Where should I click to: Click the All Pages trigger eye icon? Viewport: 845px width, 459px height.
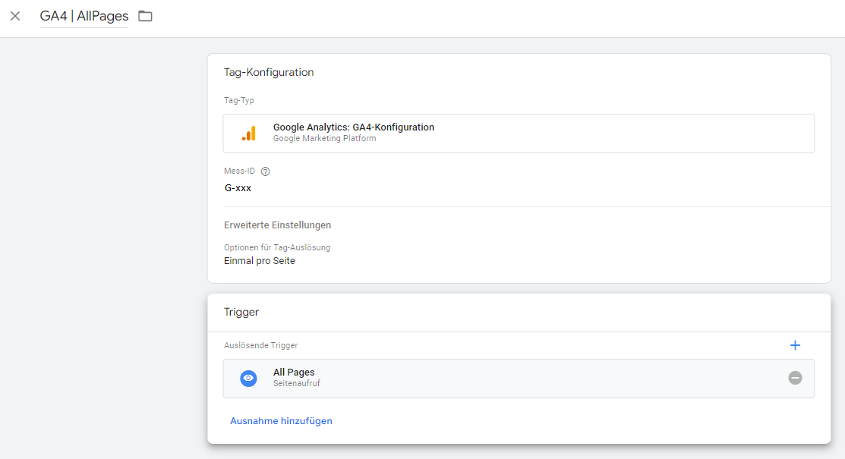pyautogui.click(x=248, y=378)
